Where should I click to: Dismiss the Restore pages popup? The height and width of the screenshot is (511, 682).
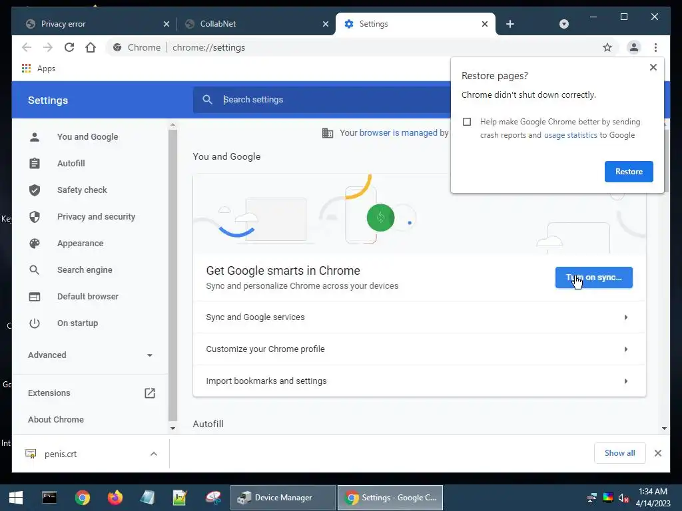pyautogui.click(x=653, y=67)
